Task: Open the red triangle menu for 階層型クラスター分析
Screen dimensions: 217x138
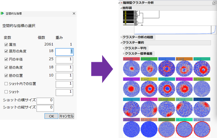Action: click(121, 3)
